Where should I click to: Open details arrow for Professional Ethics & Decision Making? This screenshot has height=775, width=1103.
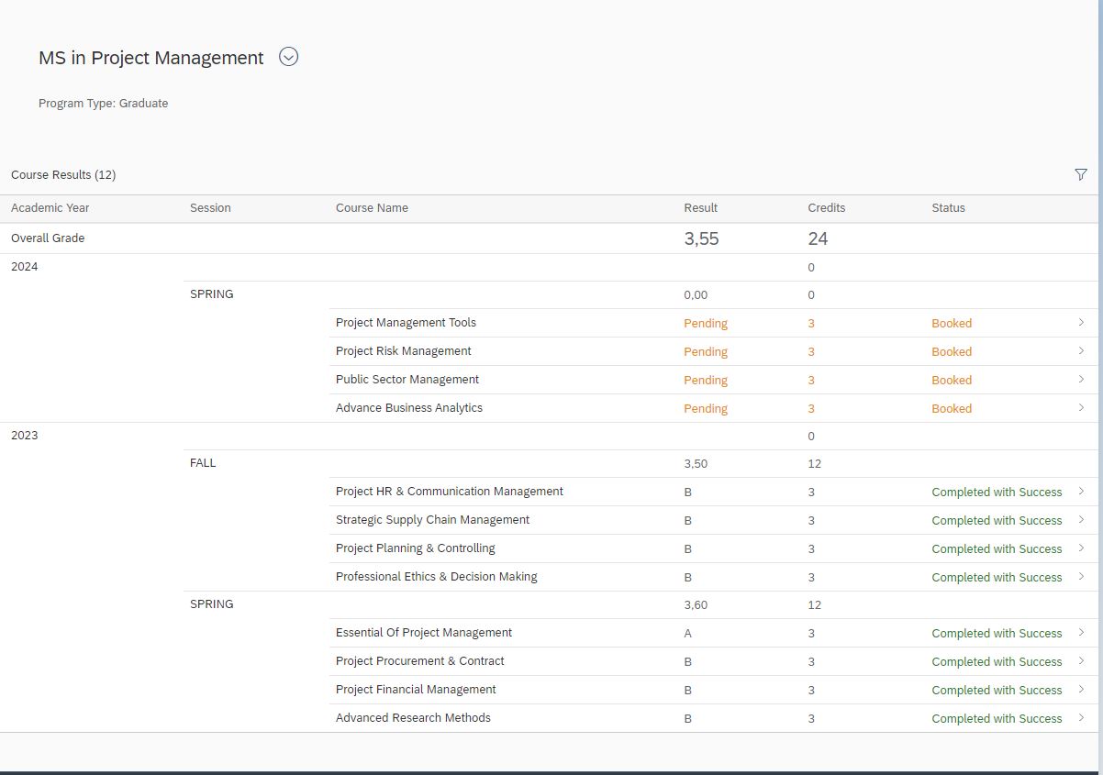(1081, 577)
